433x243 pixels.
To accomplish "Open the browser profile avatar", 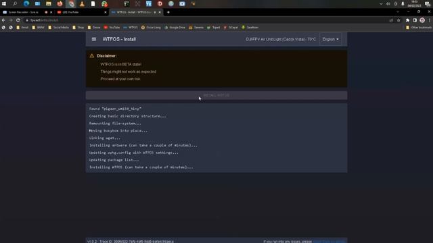I will click(x=422, y=20).
